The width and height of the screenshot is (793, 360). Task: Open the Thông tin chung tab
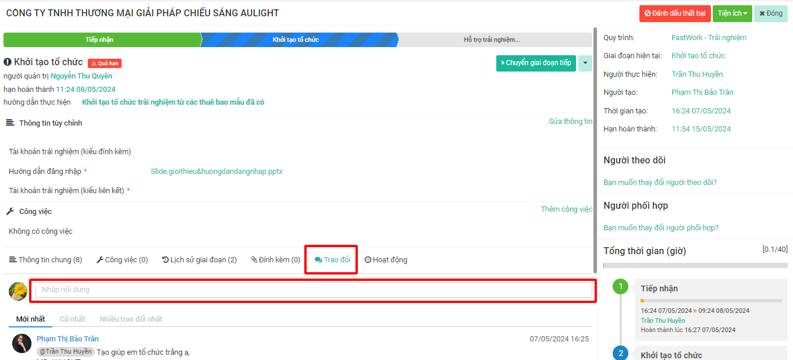46,260
